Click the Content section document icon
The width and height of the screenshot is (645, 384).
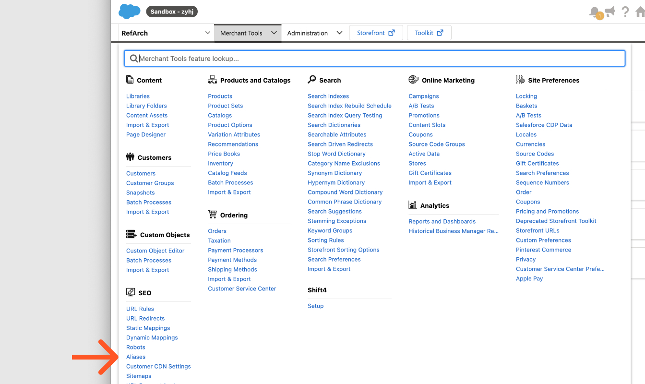click(x=130, y=80)
